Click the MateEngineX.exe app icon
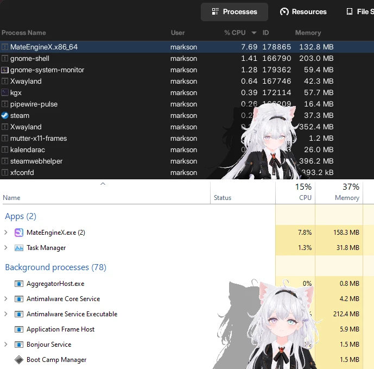 (19, 233)
